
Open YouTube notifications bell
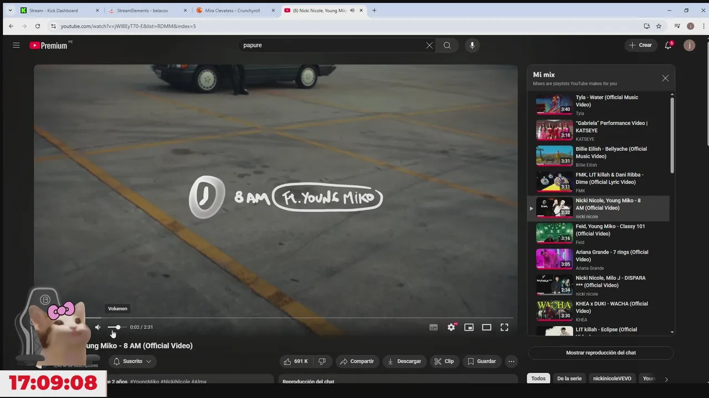(668, 45)
